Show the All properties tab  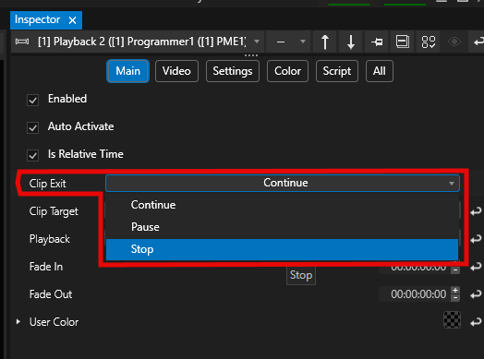[x=380, y=71]
